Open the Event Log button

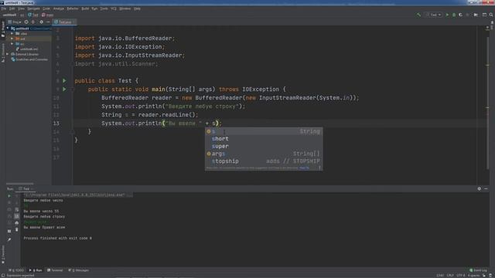click(x=478, y=270)
